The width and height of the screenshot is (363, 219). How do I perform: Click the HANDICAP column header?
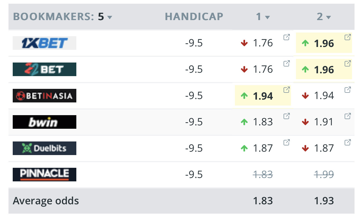[194, 17]
